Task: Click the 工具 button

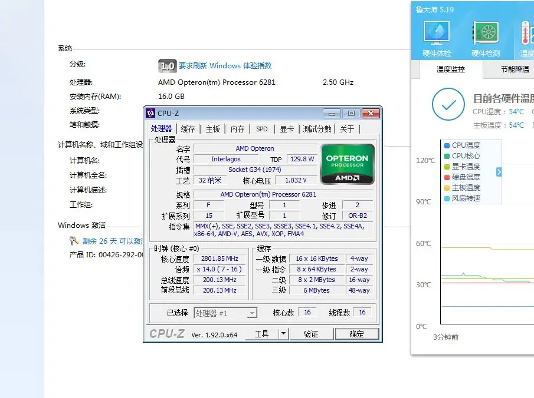Action: pos(262,334)
